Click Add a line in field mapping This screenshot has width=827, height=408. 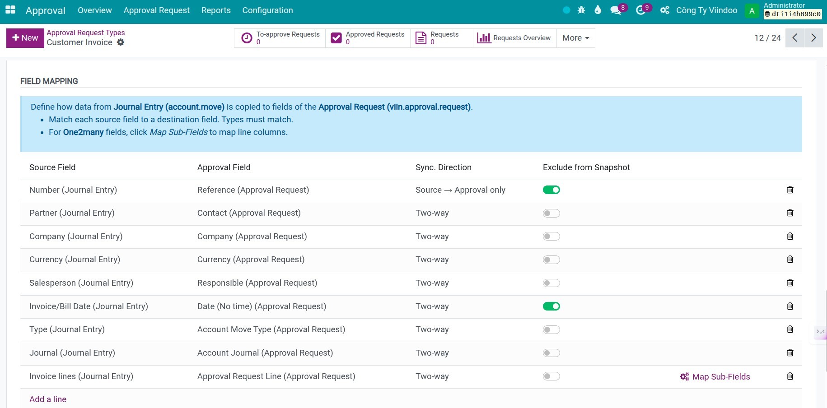(48, 399)
